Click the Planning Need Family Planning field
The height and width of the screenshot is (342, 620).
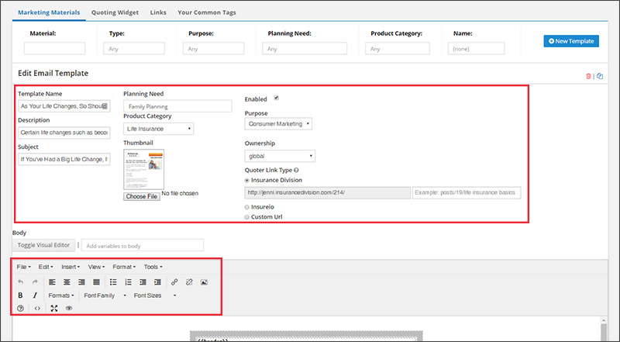tap(177, 106)
